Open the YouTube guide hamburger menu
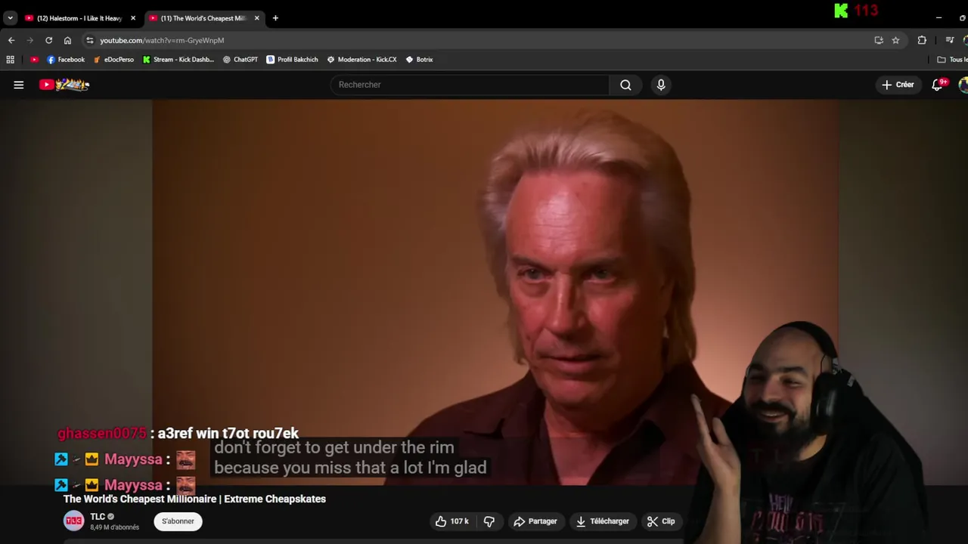The image size is (968, 544). tap(19, 85)
